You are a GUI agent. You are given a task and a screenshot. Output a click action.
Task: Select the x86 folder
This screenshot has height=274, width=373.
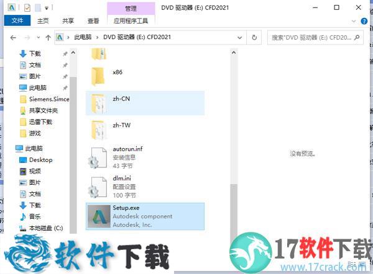[x=145, y=76]
